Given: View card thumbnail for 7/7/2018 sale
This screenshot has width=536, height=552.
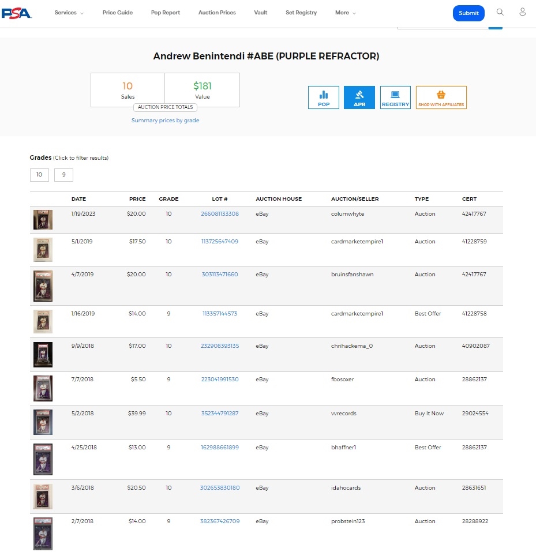Looking at the screenshot, I should click(43, 388).
